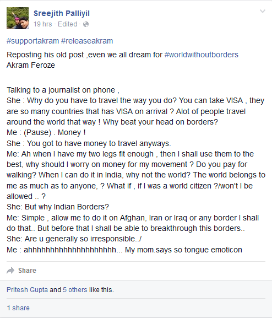Viewport: 272px width, 318px height.
Task: Click the 'Talking to a journalist' line
Action: [63, 90]
